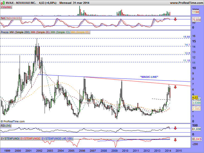Click the 4,53 (+6,59%) price quote
The width and height of the screenshot is (204, 153).
click(x=48, y=3)
